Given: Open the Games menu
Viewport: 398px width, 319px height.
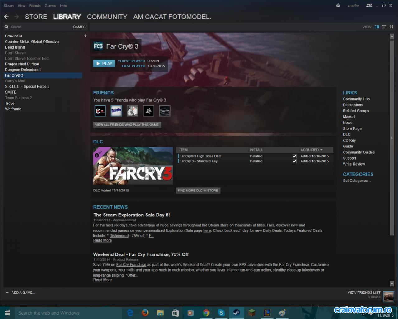Looking at the screenshot, I should [50, 6].
